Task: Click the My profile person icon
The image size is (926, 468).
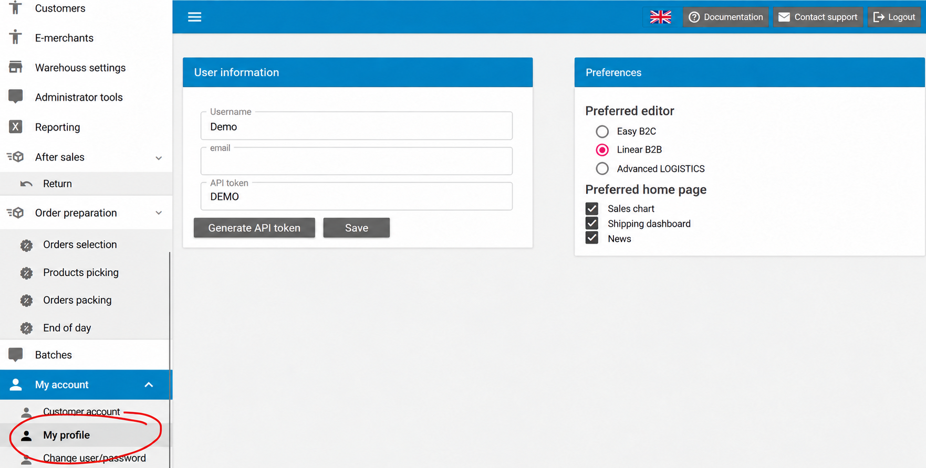Action: (x=26, y=435)
